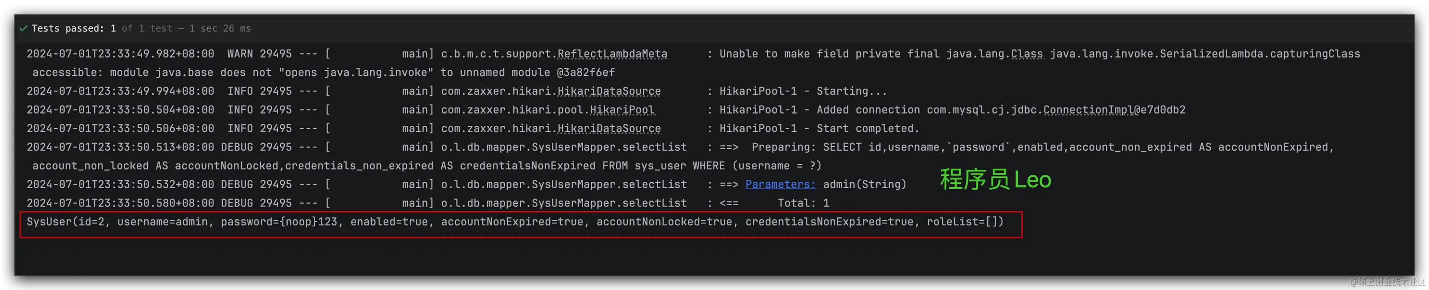Click the admin(String) parameter value

point(864,184)
